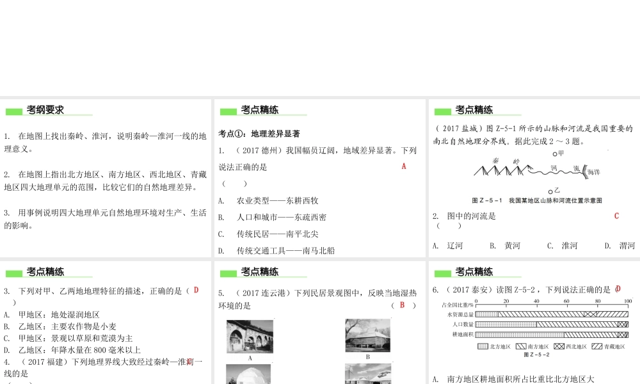
Task: Click point 乙 marker on the map
Action: pos(550,192)
